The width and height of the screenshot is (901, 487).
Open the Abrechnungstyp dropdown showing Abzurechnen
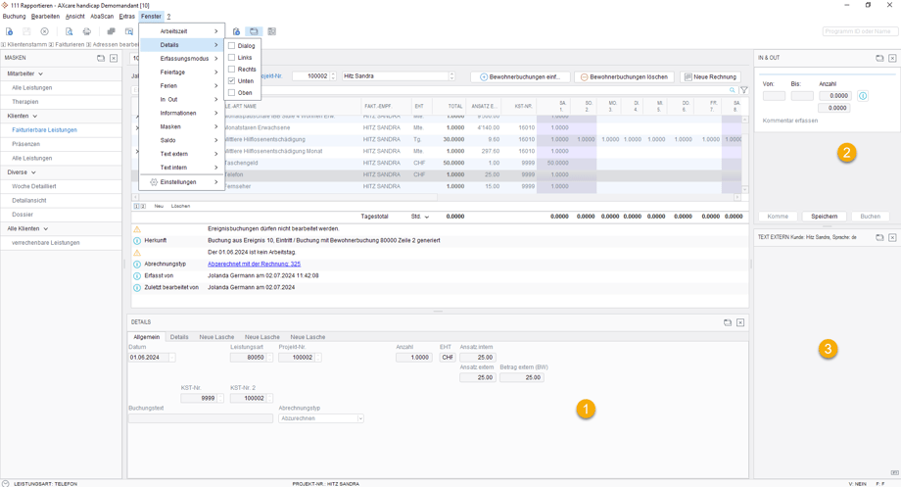pyautogui.click(x=360, y=418)
